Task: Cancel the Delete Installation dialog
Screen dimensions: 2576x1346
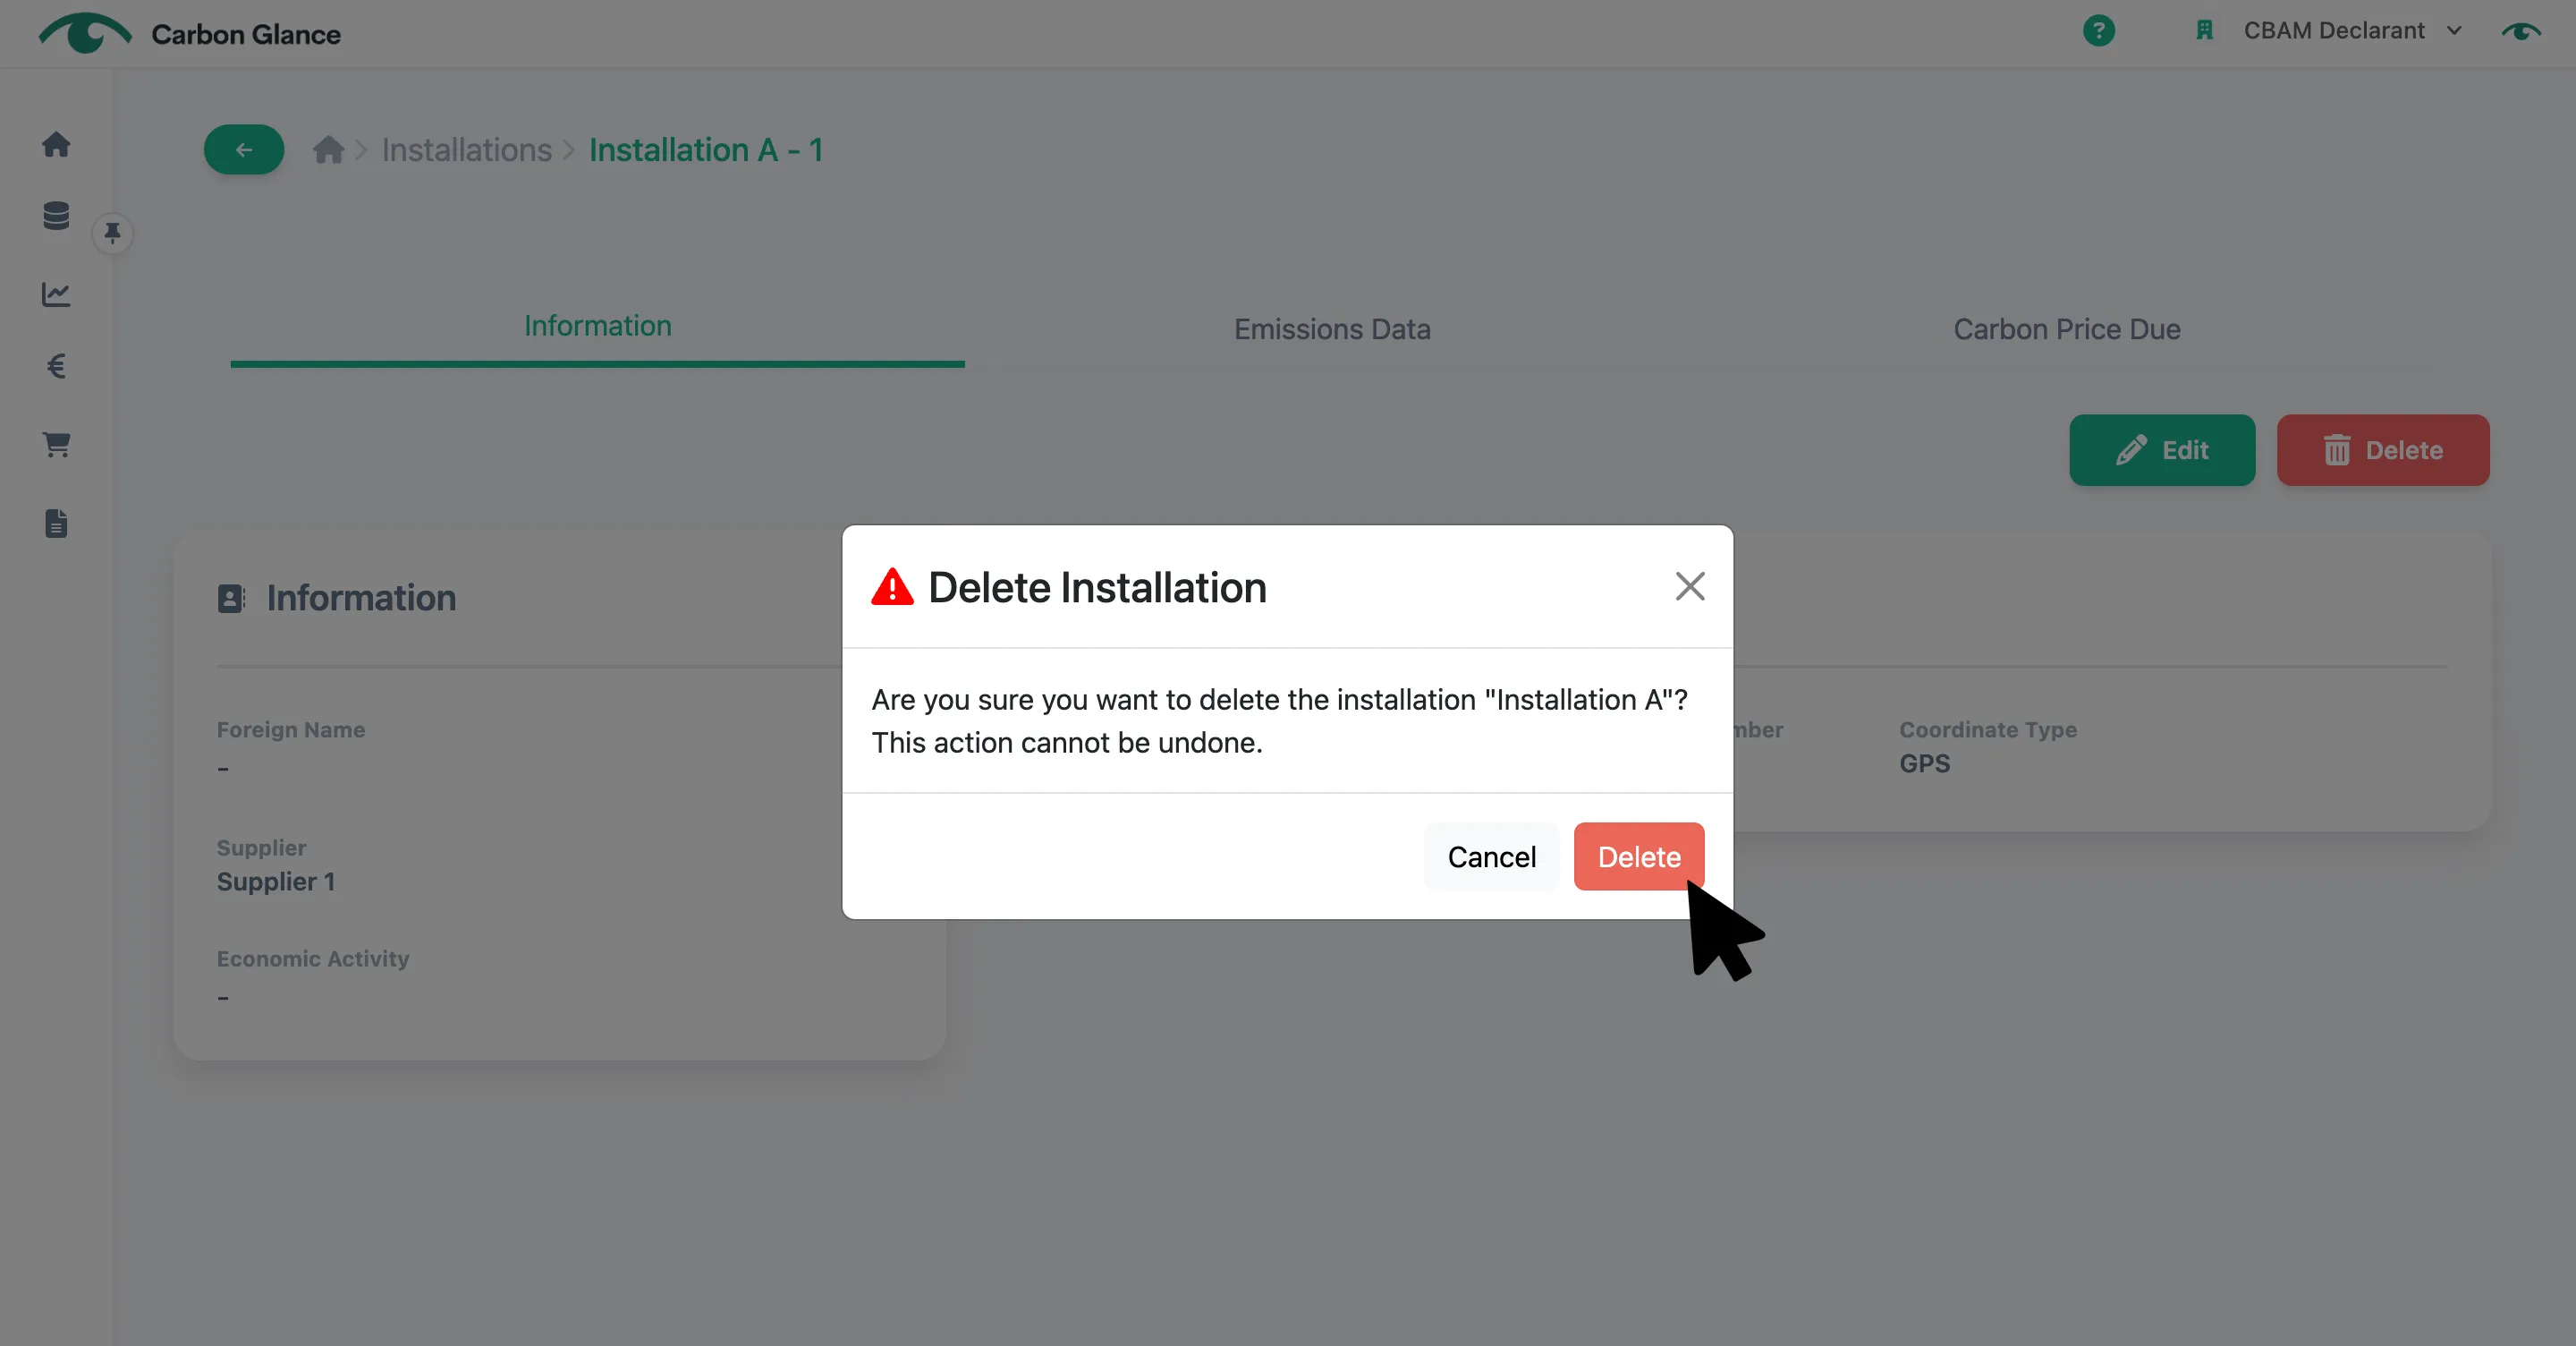Action: coord(1491,856)
